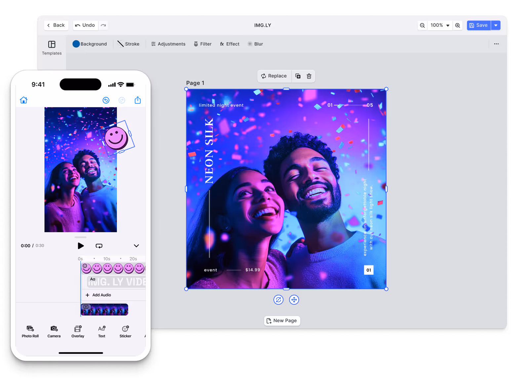
Task: Tap the drag handle above phone timeline
Action: click(81, 237)
